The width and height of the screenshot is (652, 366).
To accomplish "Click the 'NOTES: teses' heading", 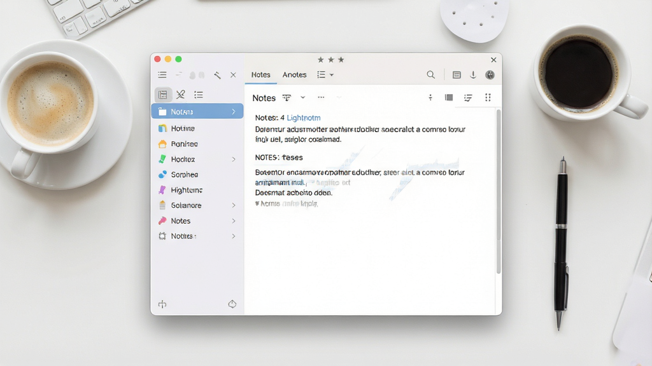I will pyautogui.click(x=279, y=158).
